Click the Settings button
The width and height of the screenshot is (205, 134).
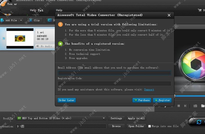(116, 118)
